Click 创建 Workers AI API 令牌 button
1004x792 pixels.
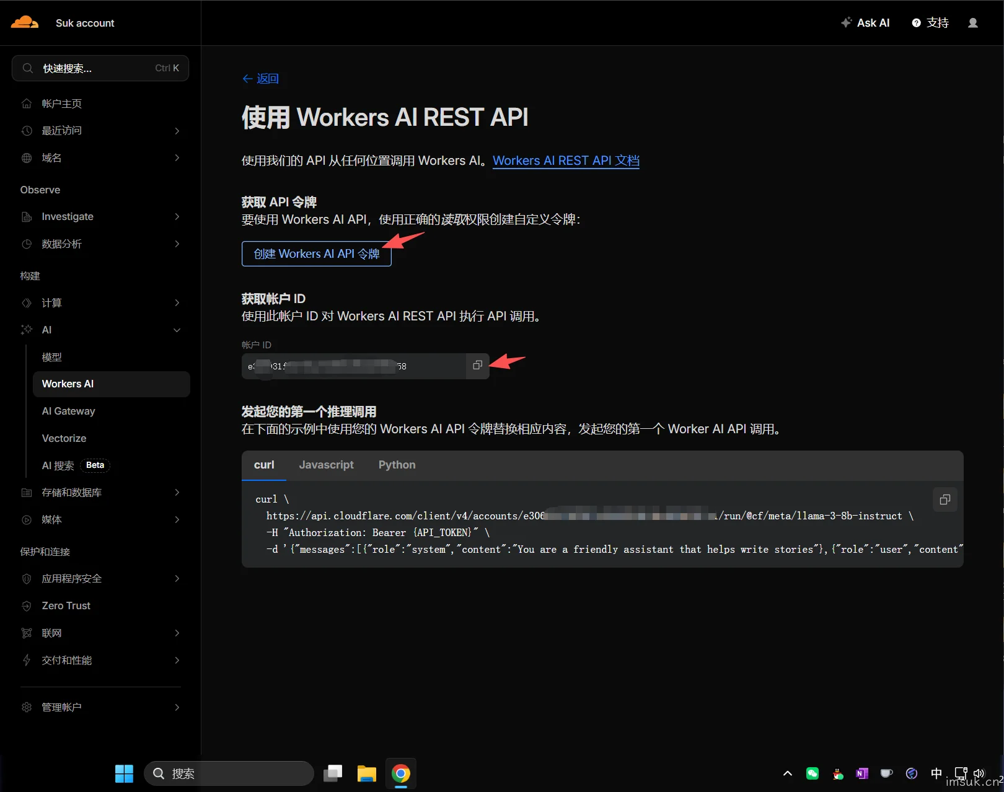click(x=316, y=253)
